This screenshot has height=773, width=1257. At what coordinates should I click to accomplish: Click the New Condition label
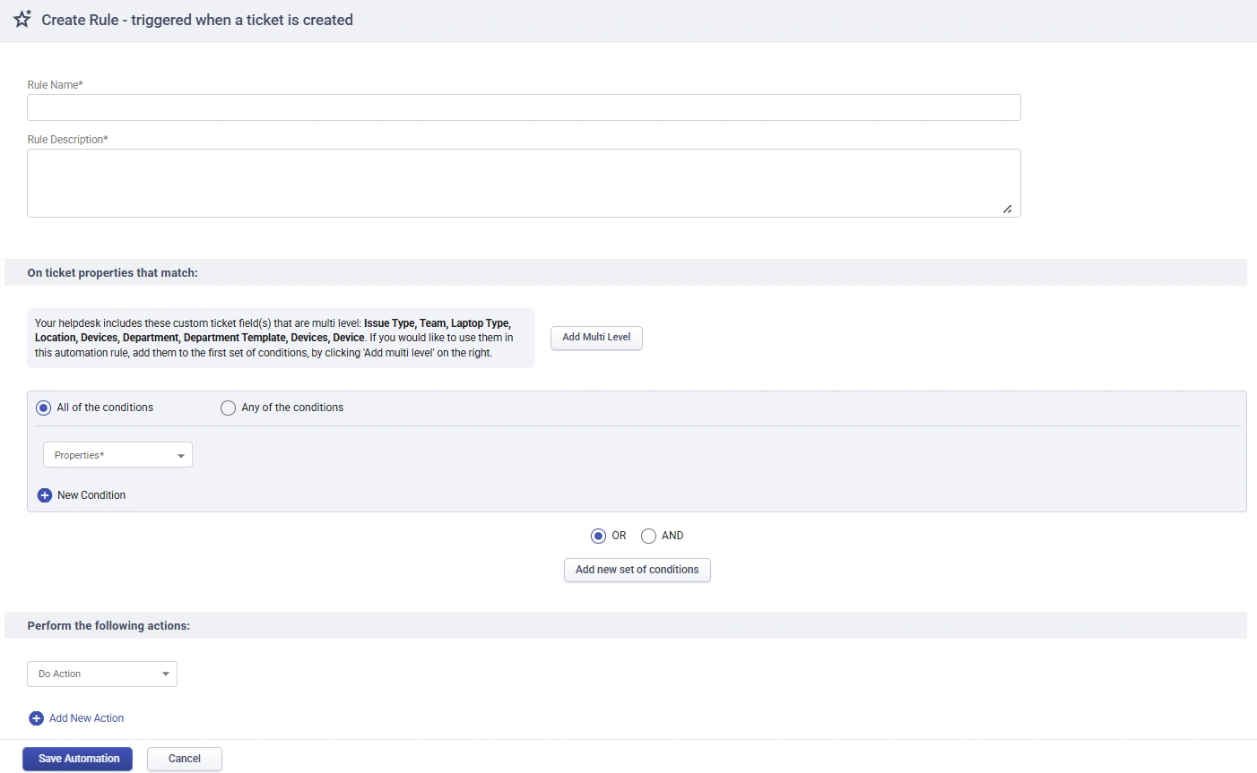click(x=91, y=495)
